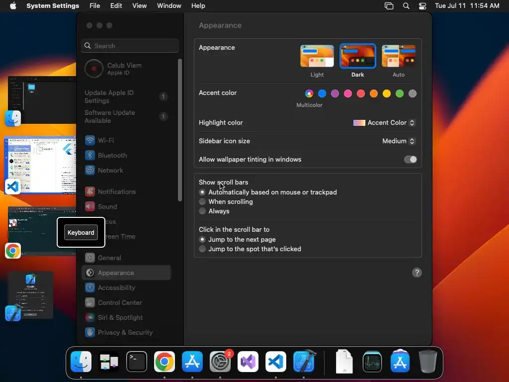Open System Settings icon in the Dock
This screenshot has height=382, width=509.
coord(220,362)
